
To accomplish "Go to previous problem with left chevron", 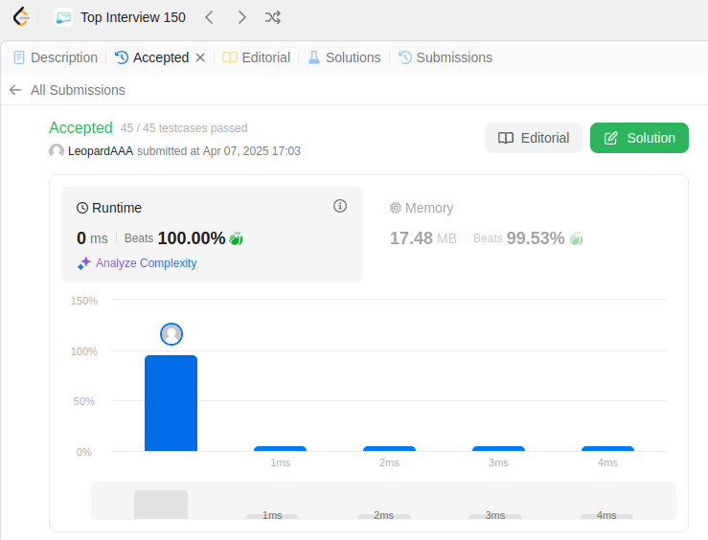I will 209,17.
